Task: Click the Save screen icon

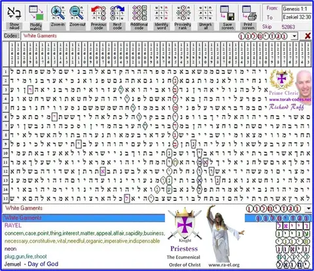Action: [x=227, y=13]
